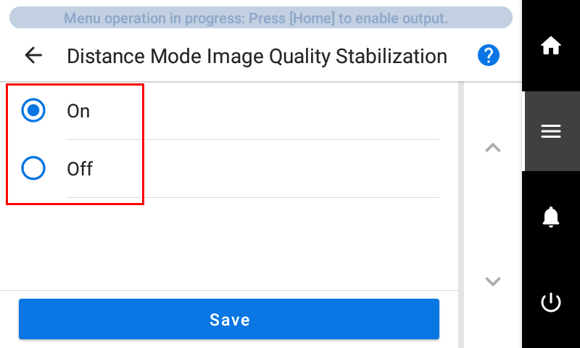Click the up chevron arrow
The image size is (580, 348).
(493, 148)
